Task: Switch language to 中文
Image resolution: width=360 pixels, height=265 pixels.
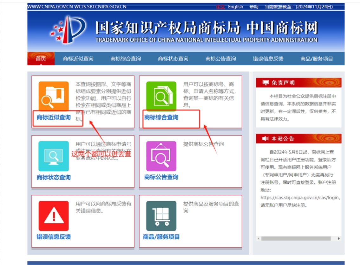Action: tap(220, 7)
